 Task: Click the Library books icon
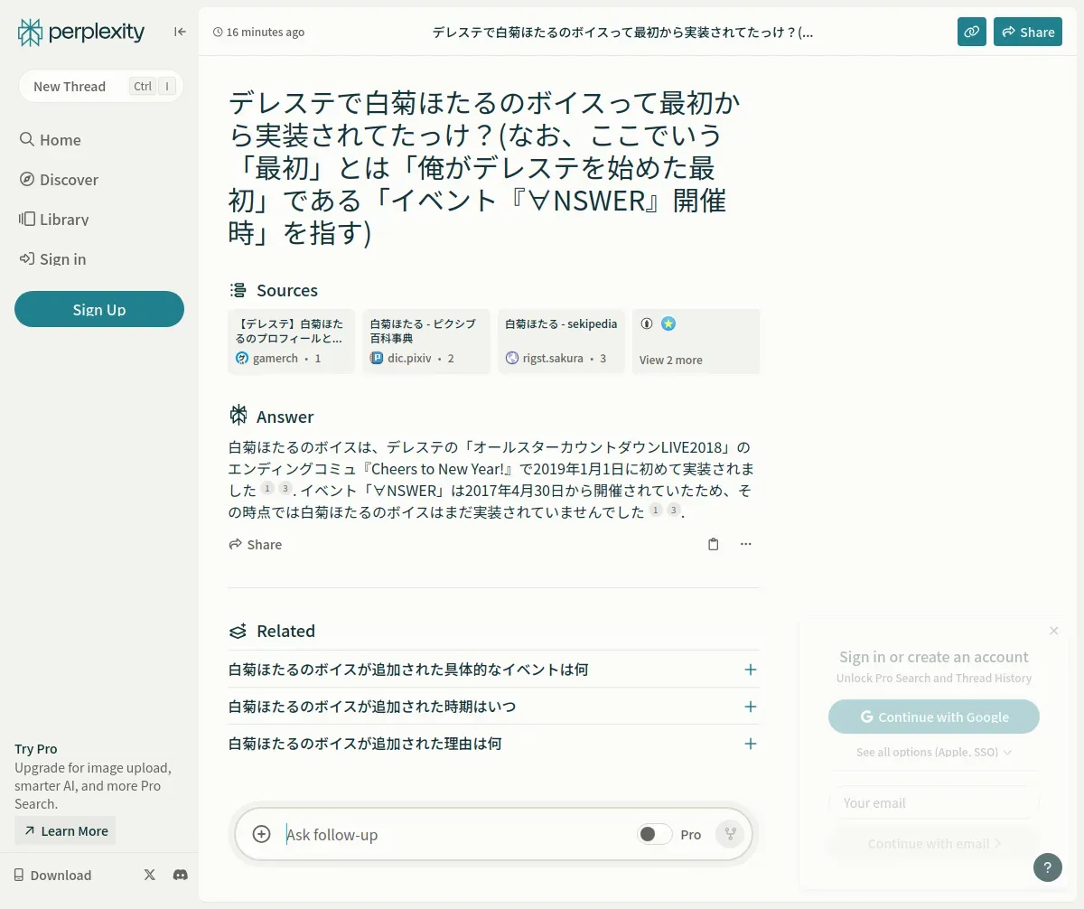coord(27,219)
